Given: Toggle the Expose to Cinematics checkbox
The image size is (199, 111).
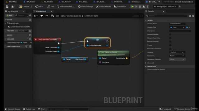Looking at the screenshot, I should tap(170, 49).
